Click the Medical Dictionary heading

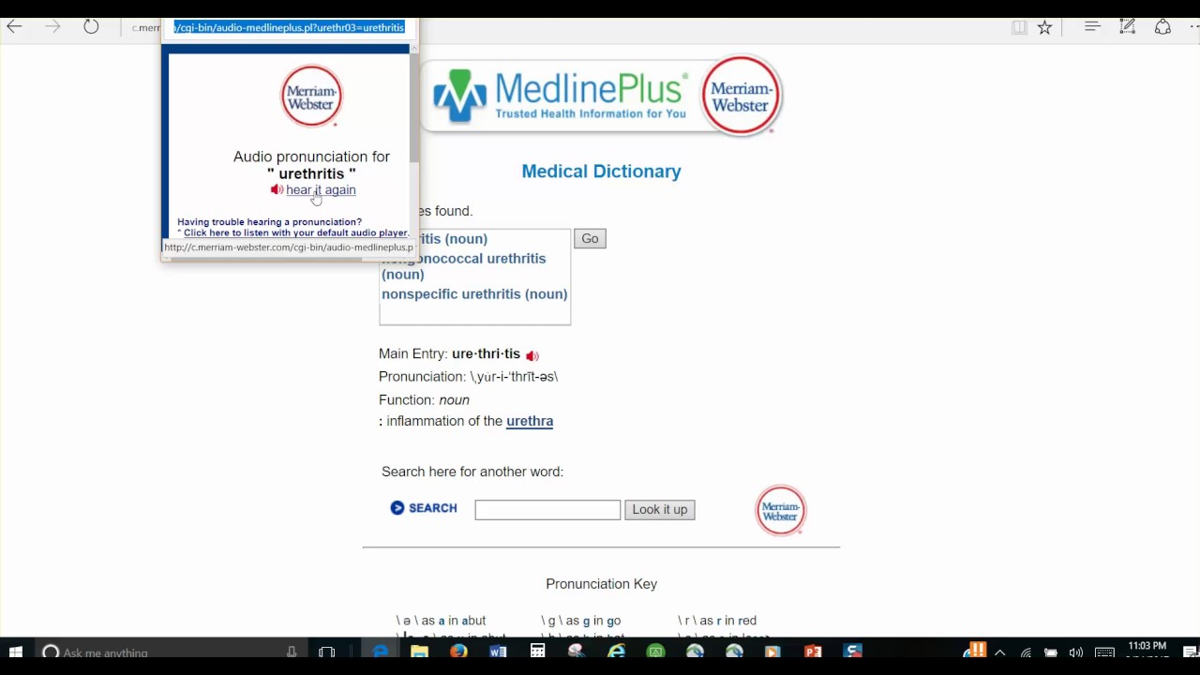point(601,172)
